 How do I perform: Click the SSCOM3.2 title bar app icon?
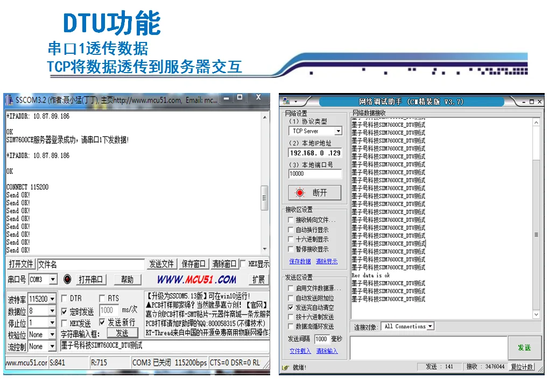pos(10,100)
